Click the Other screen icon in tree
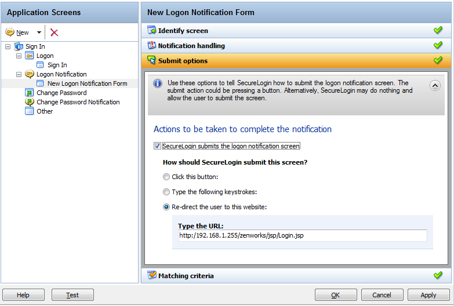This screenshot has width=454, height=306. click(x=30, y=111)
